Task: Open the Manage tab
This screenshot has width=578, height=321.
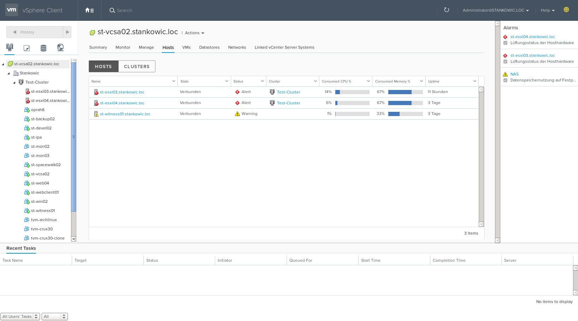Action: [x=146, y=47]
